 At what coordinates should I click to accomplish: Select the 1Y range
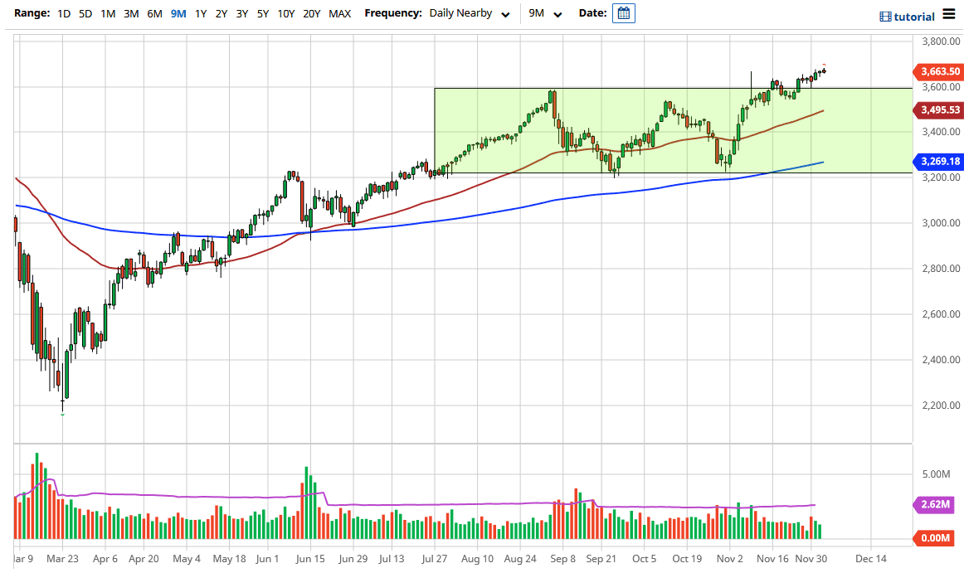(x=199, y=13)
